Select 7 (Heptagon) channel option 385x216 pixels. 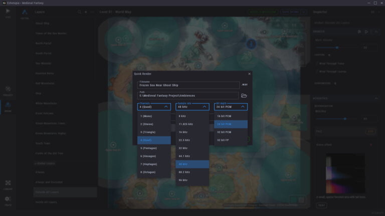154,164
